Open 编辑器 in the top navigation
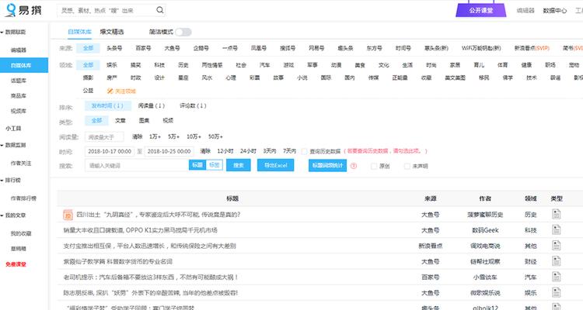 525,10
